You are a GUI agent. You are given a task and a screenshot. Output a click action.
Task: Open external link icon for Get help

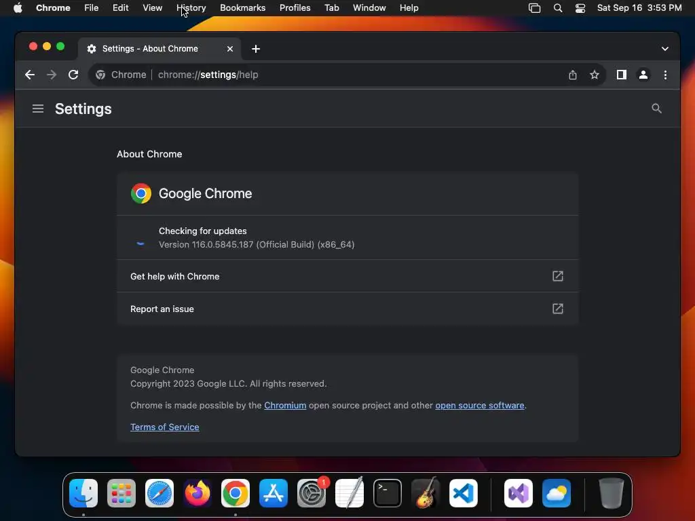(x=558, y=276)
